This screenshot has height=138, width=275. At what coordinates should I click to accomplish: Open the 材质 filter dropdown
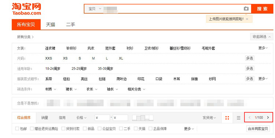click(51, 89)
